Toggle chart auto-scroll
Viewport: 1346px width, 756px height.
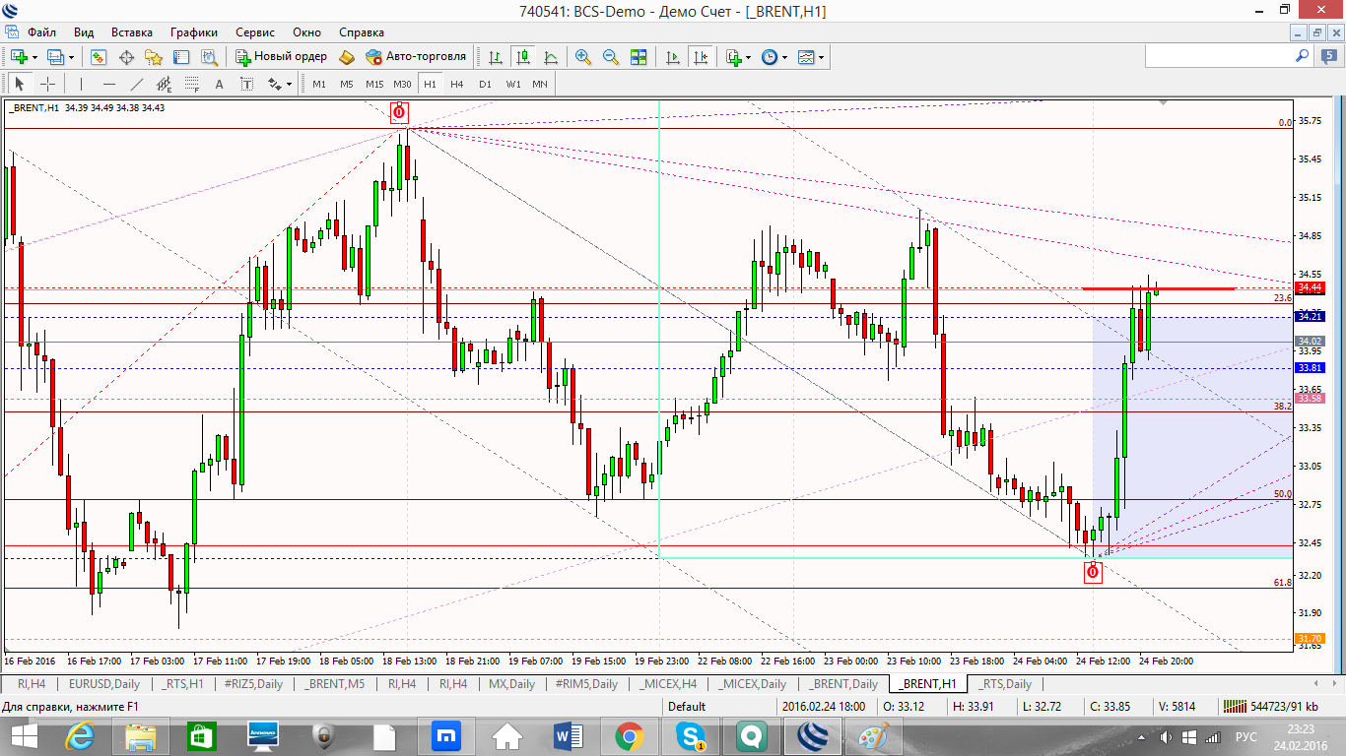pyautogui.click(x=674, y=57)
